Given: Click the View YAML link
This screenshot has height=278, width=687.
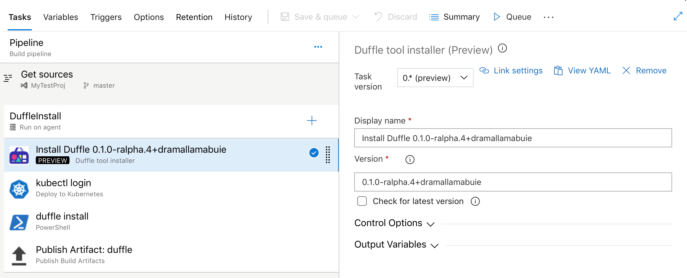Looking at the screenshot, I should pyautogui.click(x=589, y=70).
